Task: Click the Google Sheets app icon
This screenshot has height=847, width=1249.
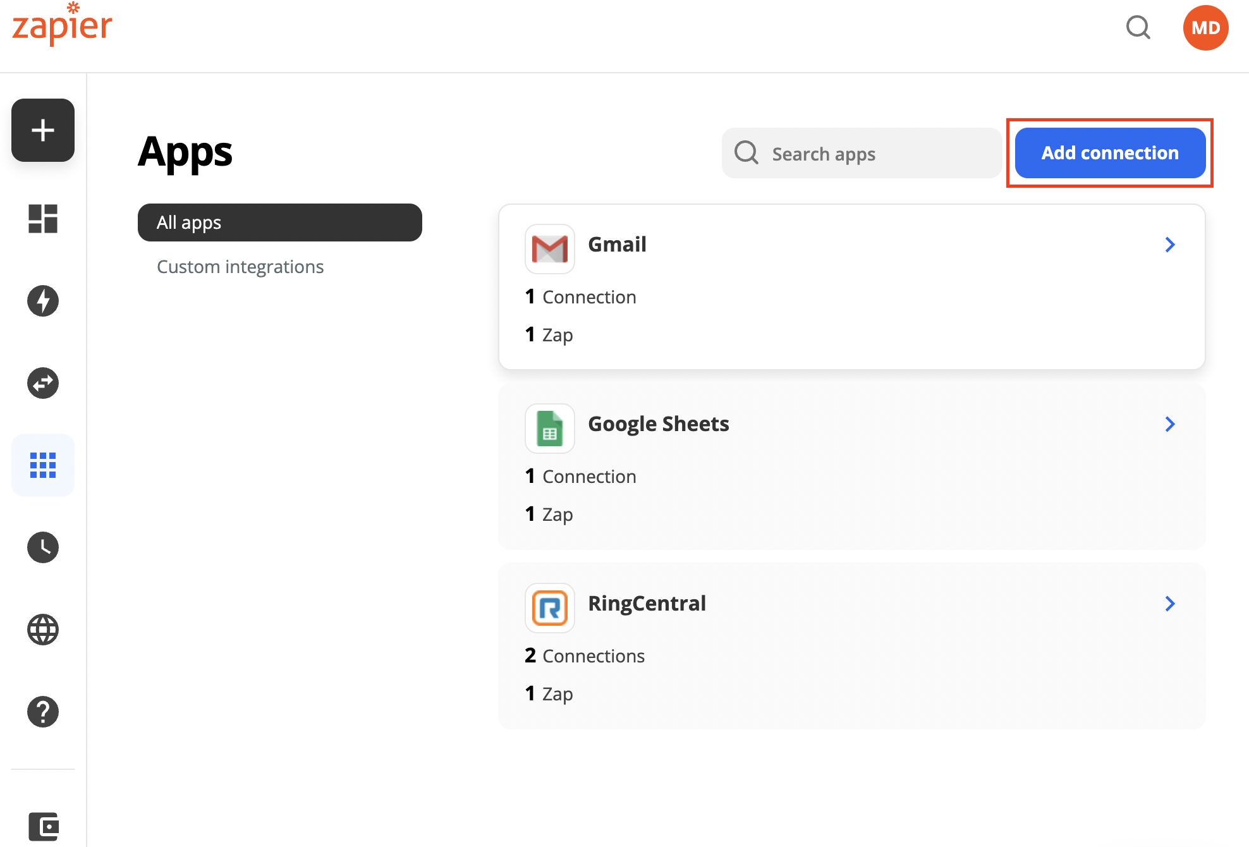Action: (549, 429)
